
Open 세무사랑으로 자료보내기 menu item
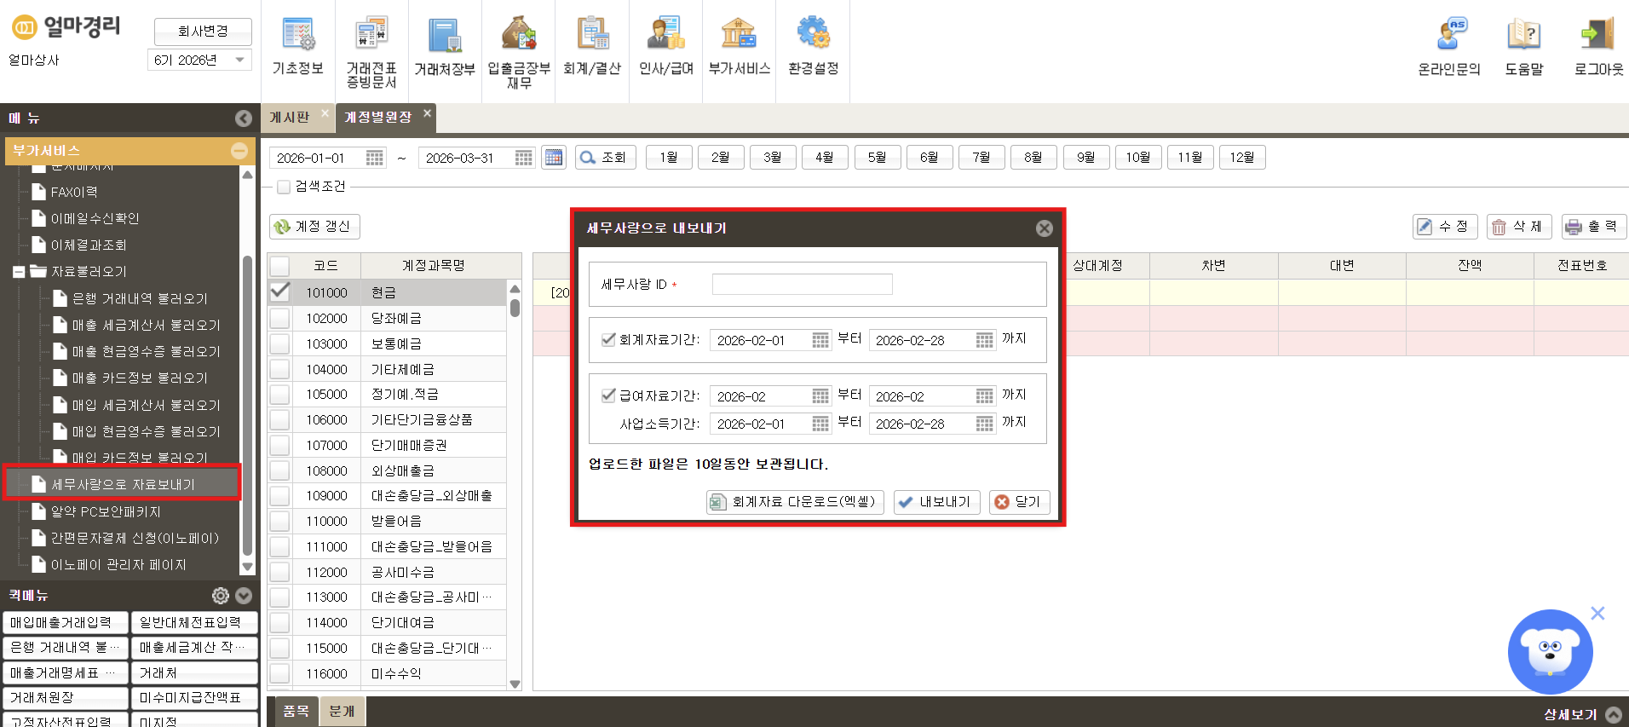(123, 484)
